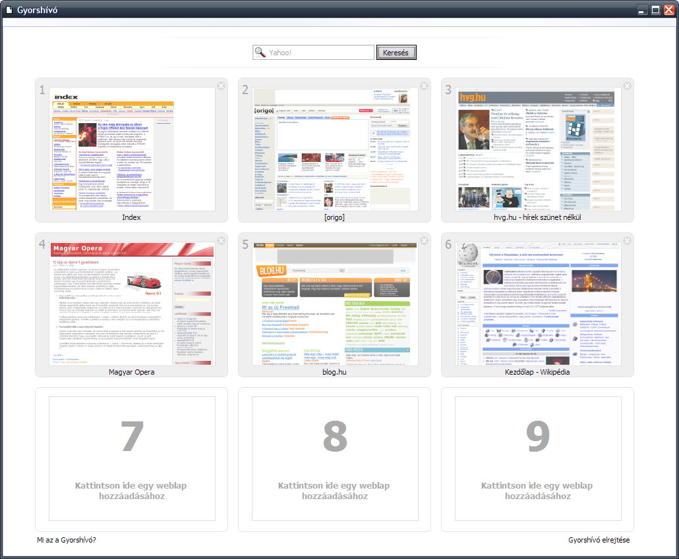Open the Kezdőlap - Wikipédia thumbnail
The width and height of the screenshot is (679, 559).
pyautogui.click(x=538, y=304)
